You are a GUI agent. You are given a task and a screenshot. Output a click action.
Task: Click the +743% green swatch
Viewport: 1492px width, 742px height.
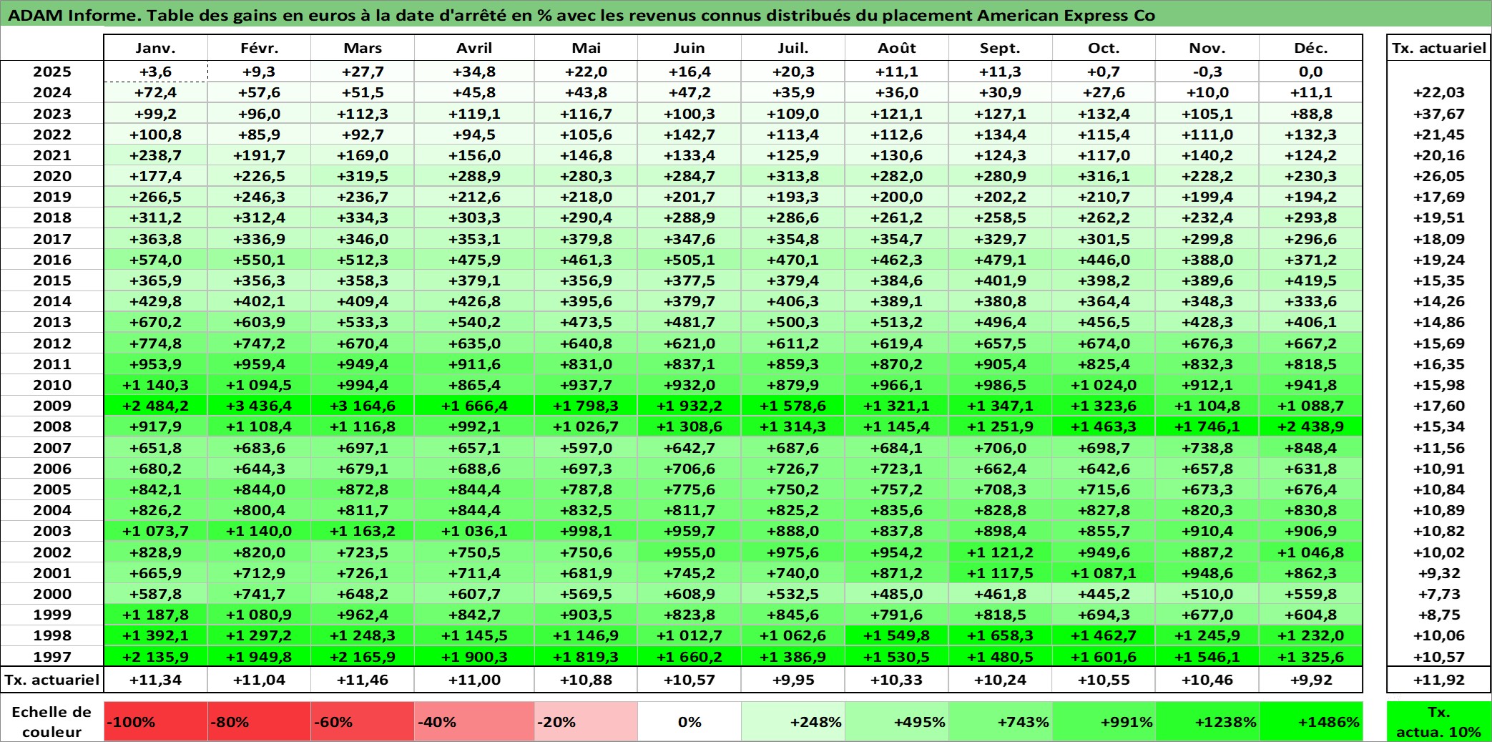click(x=1001, y=721)
